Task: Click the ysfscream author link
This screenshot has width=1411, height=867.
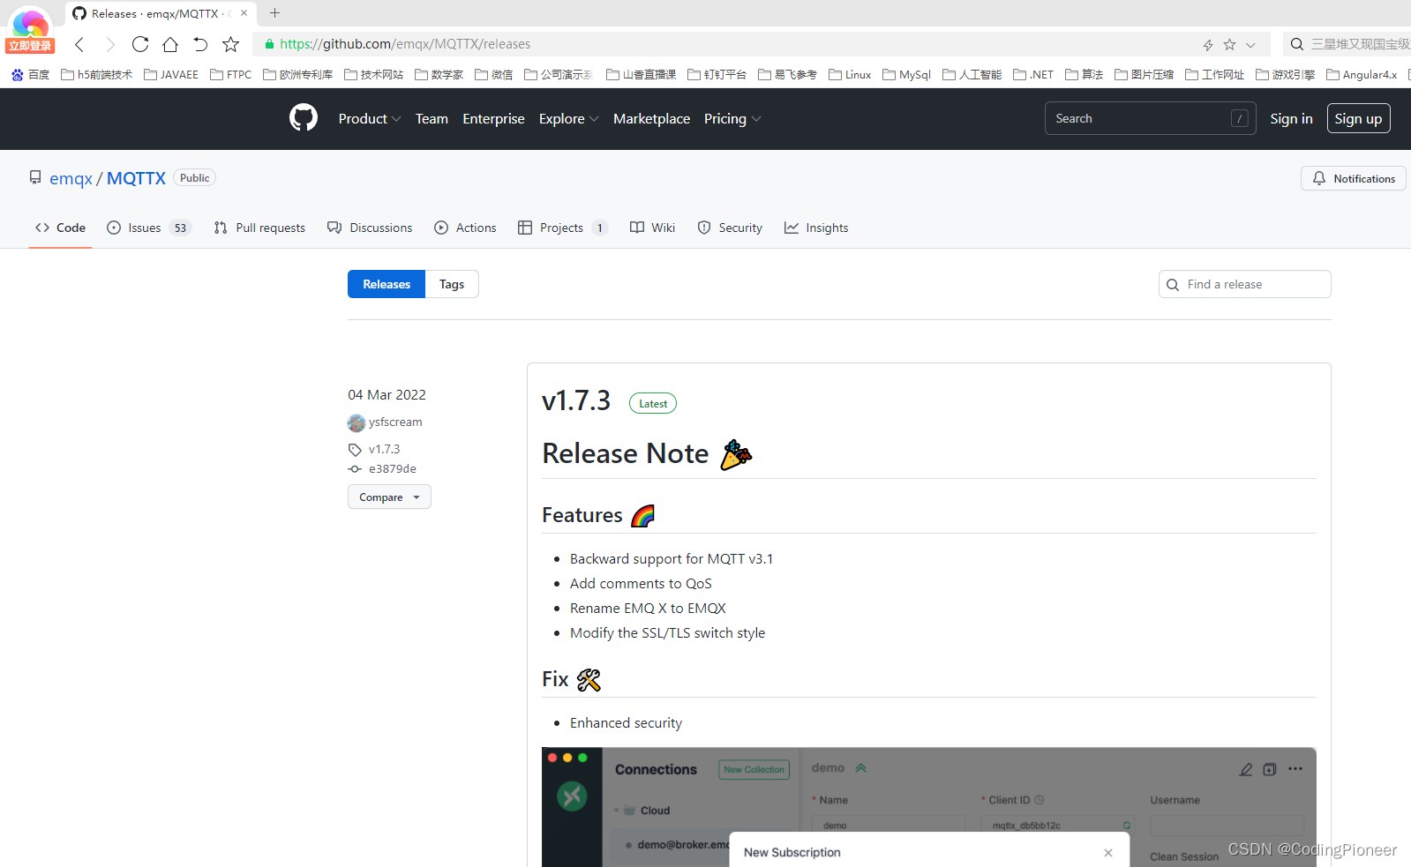Action: [395, 422]
